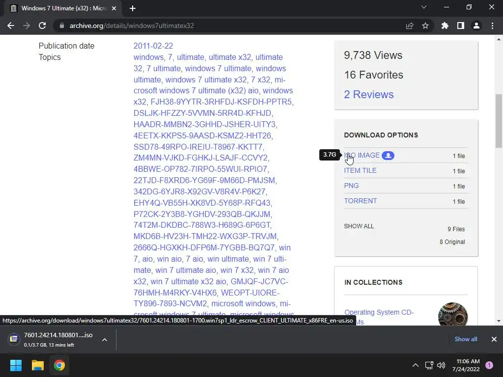This screenshot has width=503, height=377.
Task: Open the Chrome three-dot menu
Action: (492, 26)
